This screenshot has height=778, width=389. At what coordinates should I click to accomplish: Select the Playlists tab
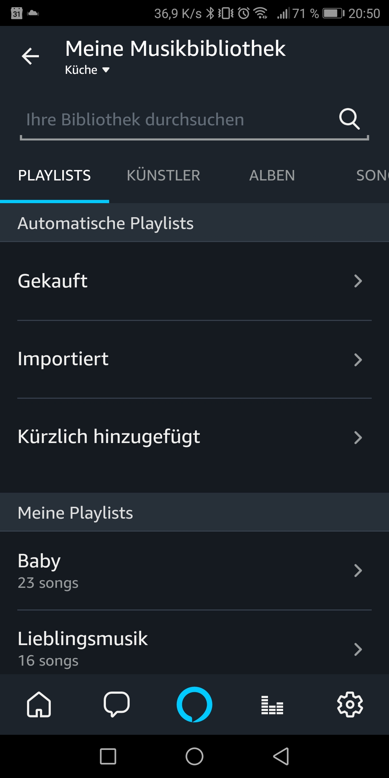54,175
